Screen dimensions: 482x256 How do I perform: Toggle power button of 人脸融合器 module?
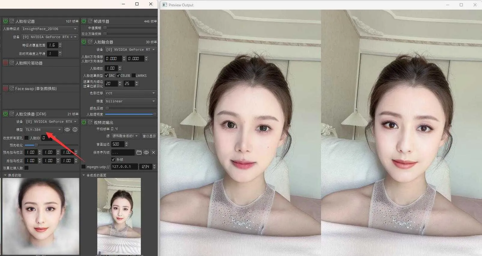84,42
